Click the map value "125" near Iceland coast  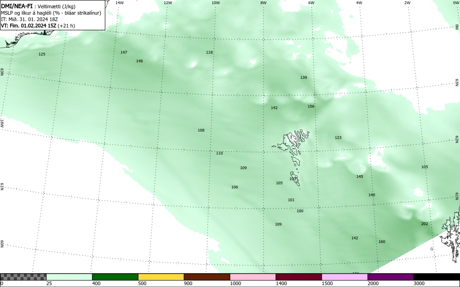point(42,54)
